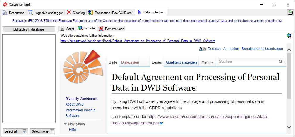This screenshot has height=137, width=295.
Task: Open the Diversity Workbench sidebar link
Action: click(81, 99)
